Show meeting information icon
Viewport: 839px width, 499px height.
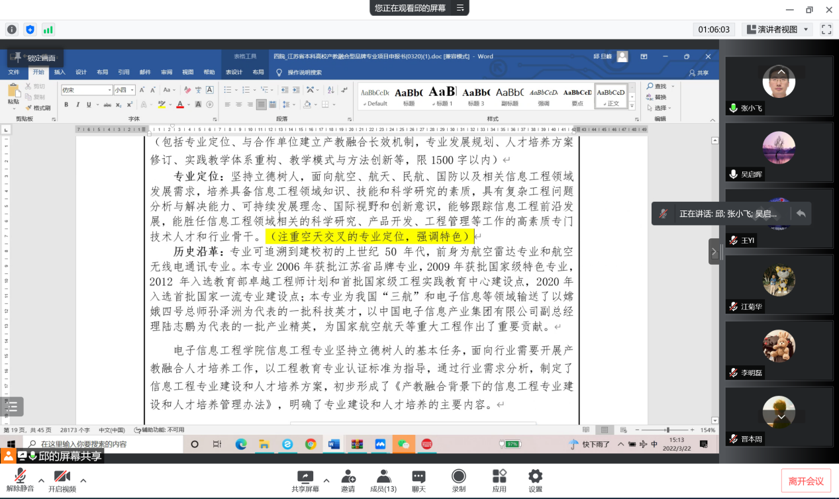pyautogui.click(x=12, y=29)
